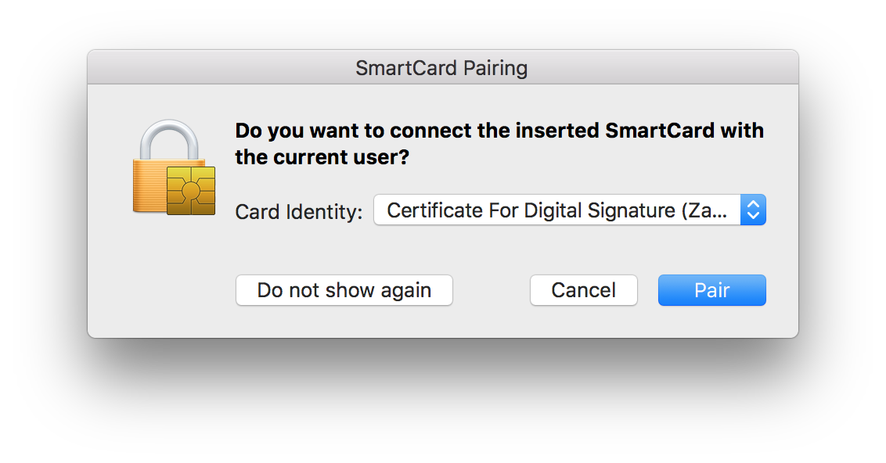
Task: Click the highlighted blue Pair control
Action: coord(711,290)
